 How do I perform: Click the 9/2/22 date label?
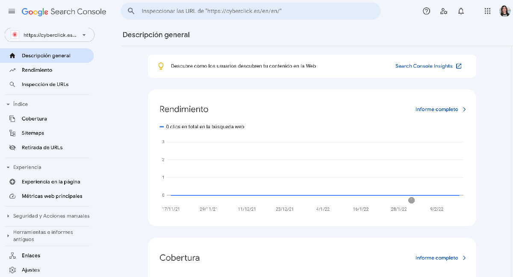[436, 209]
